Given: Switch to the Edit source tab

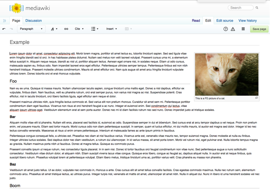Looking at the screenshot, I should pyautogui.click(x=225, y=21).
